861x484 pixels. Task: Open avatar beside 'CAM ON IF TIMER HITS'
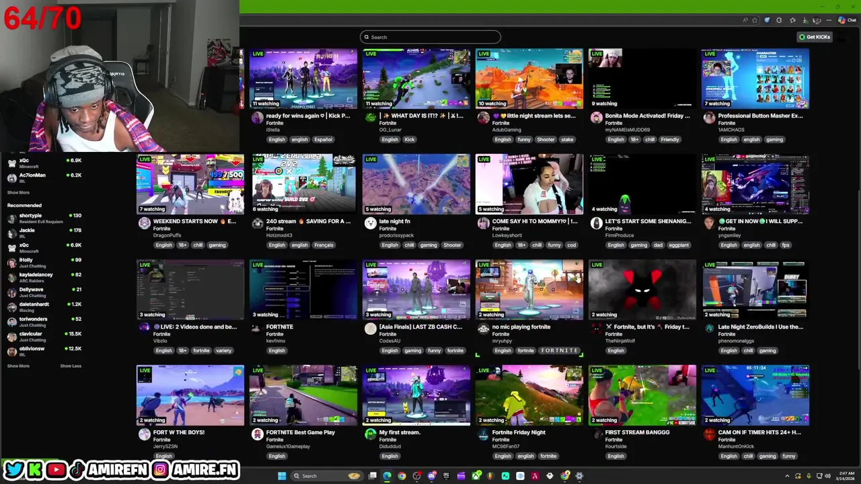click(x=709, y=435)
